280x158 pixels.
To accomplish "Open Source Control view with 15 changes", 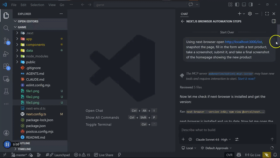I will tap(6, 41).
